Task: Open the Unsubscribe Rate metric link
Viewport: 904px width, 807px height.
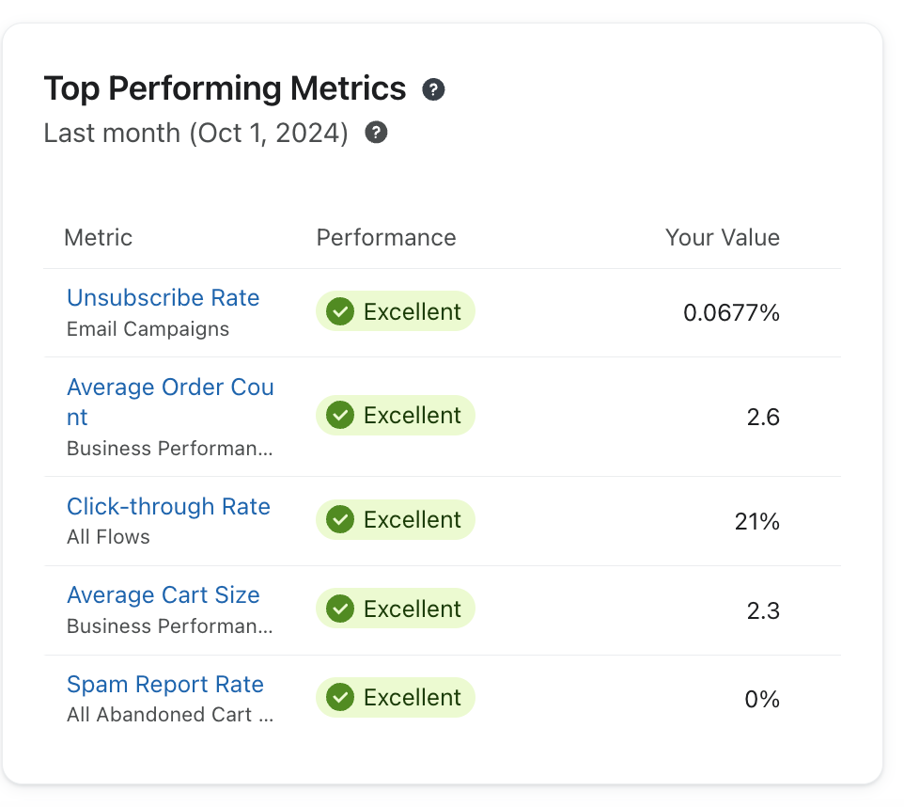Action: pos(163,298)
